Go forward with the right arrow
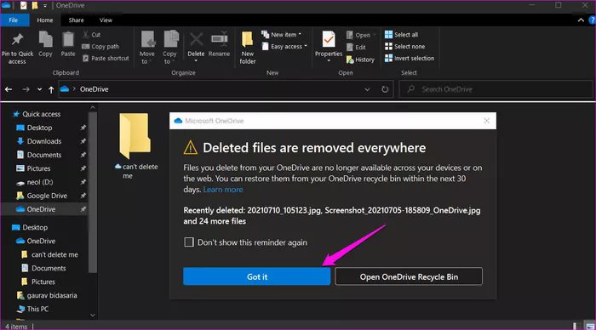 [26, 89]
